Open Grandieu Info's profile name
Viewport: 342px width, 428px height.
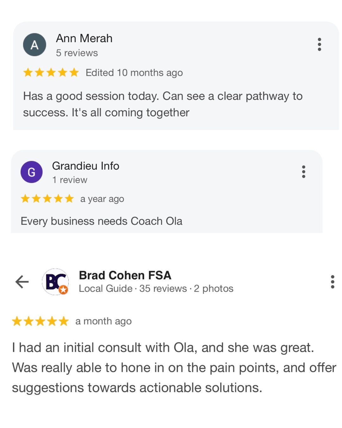(85, 166)
